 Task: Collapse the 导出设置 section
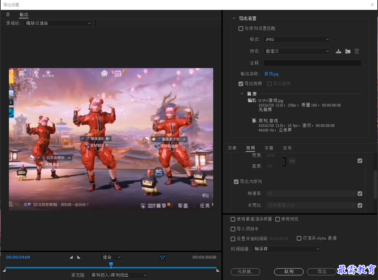[234, 18]
